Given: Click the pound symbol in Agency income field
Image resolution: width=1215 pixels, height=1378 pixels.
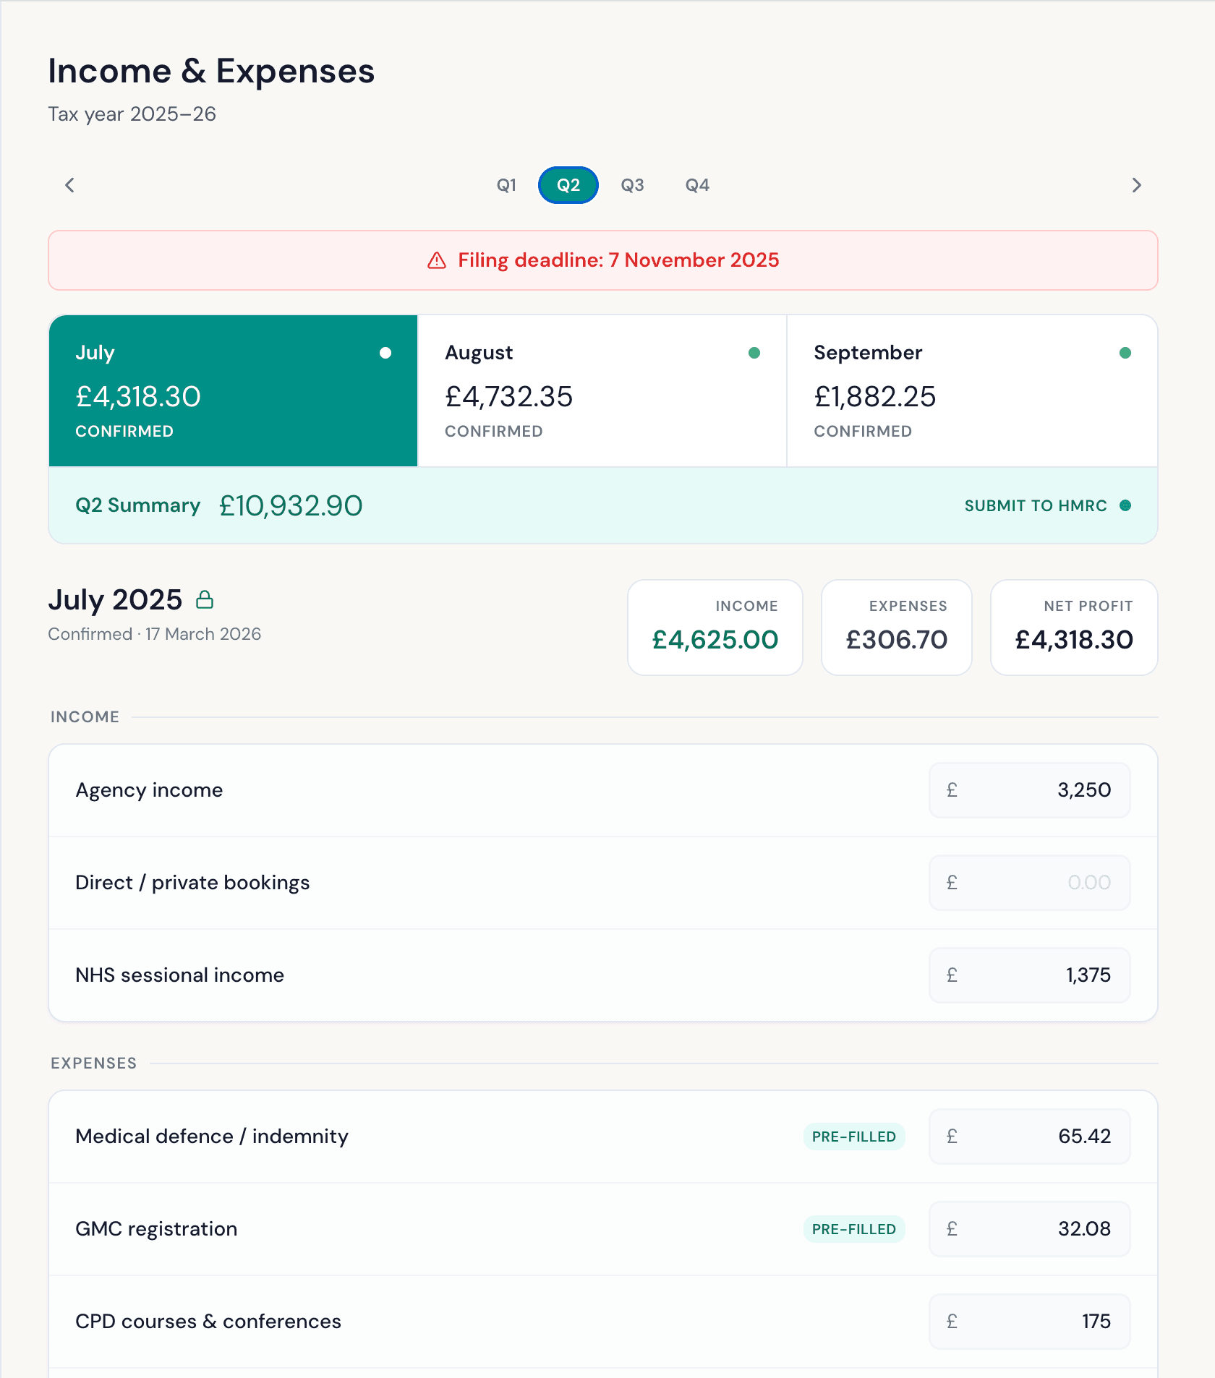Looking at the screenshot, I should pyautogui.click(x=951, y=789).
